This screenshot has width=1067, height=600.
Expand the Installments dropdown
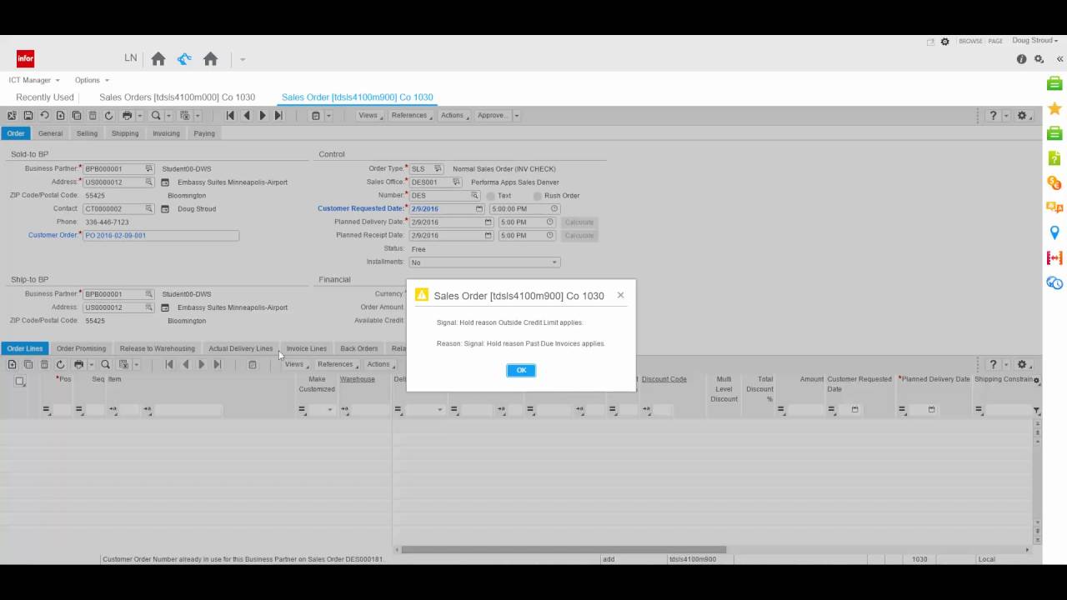(554, 262)
